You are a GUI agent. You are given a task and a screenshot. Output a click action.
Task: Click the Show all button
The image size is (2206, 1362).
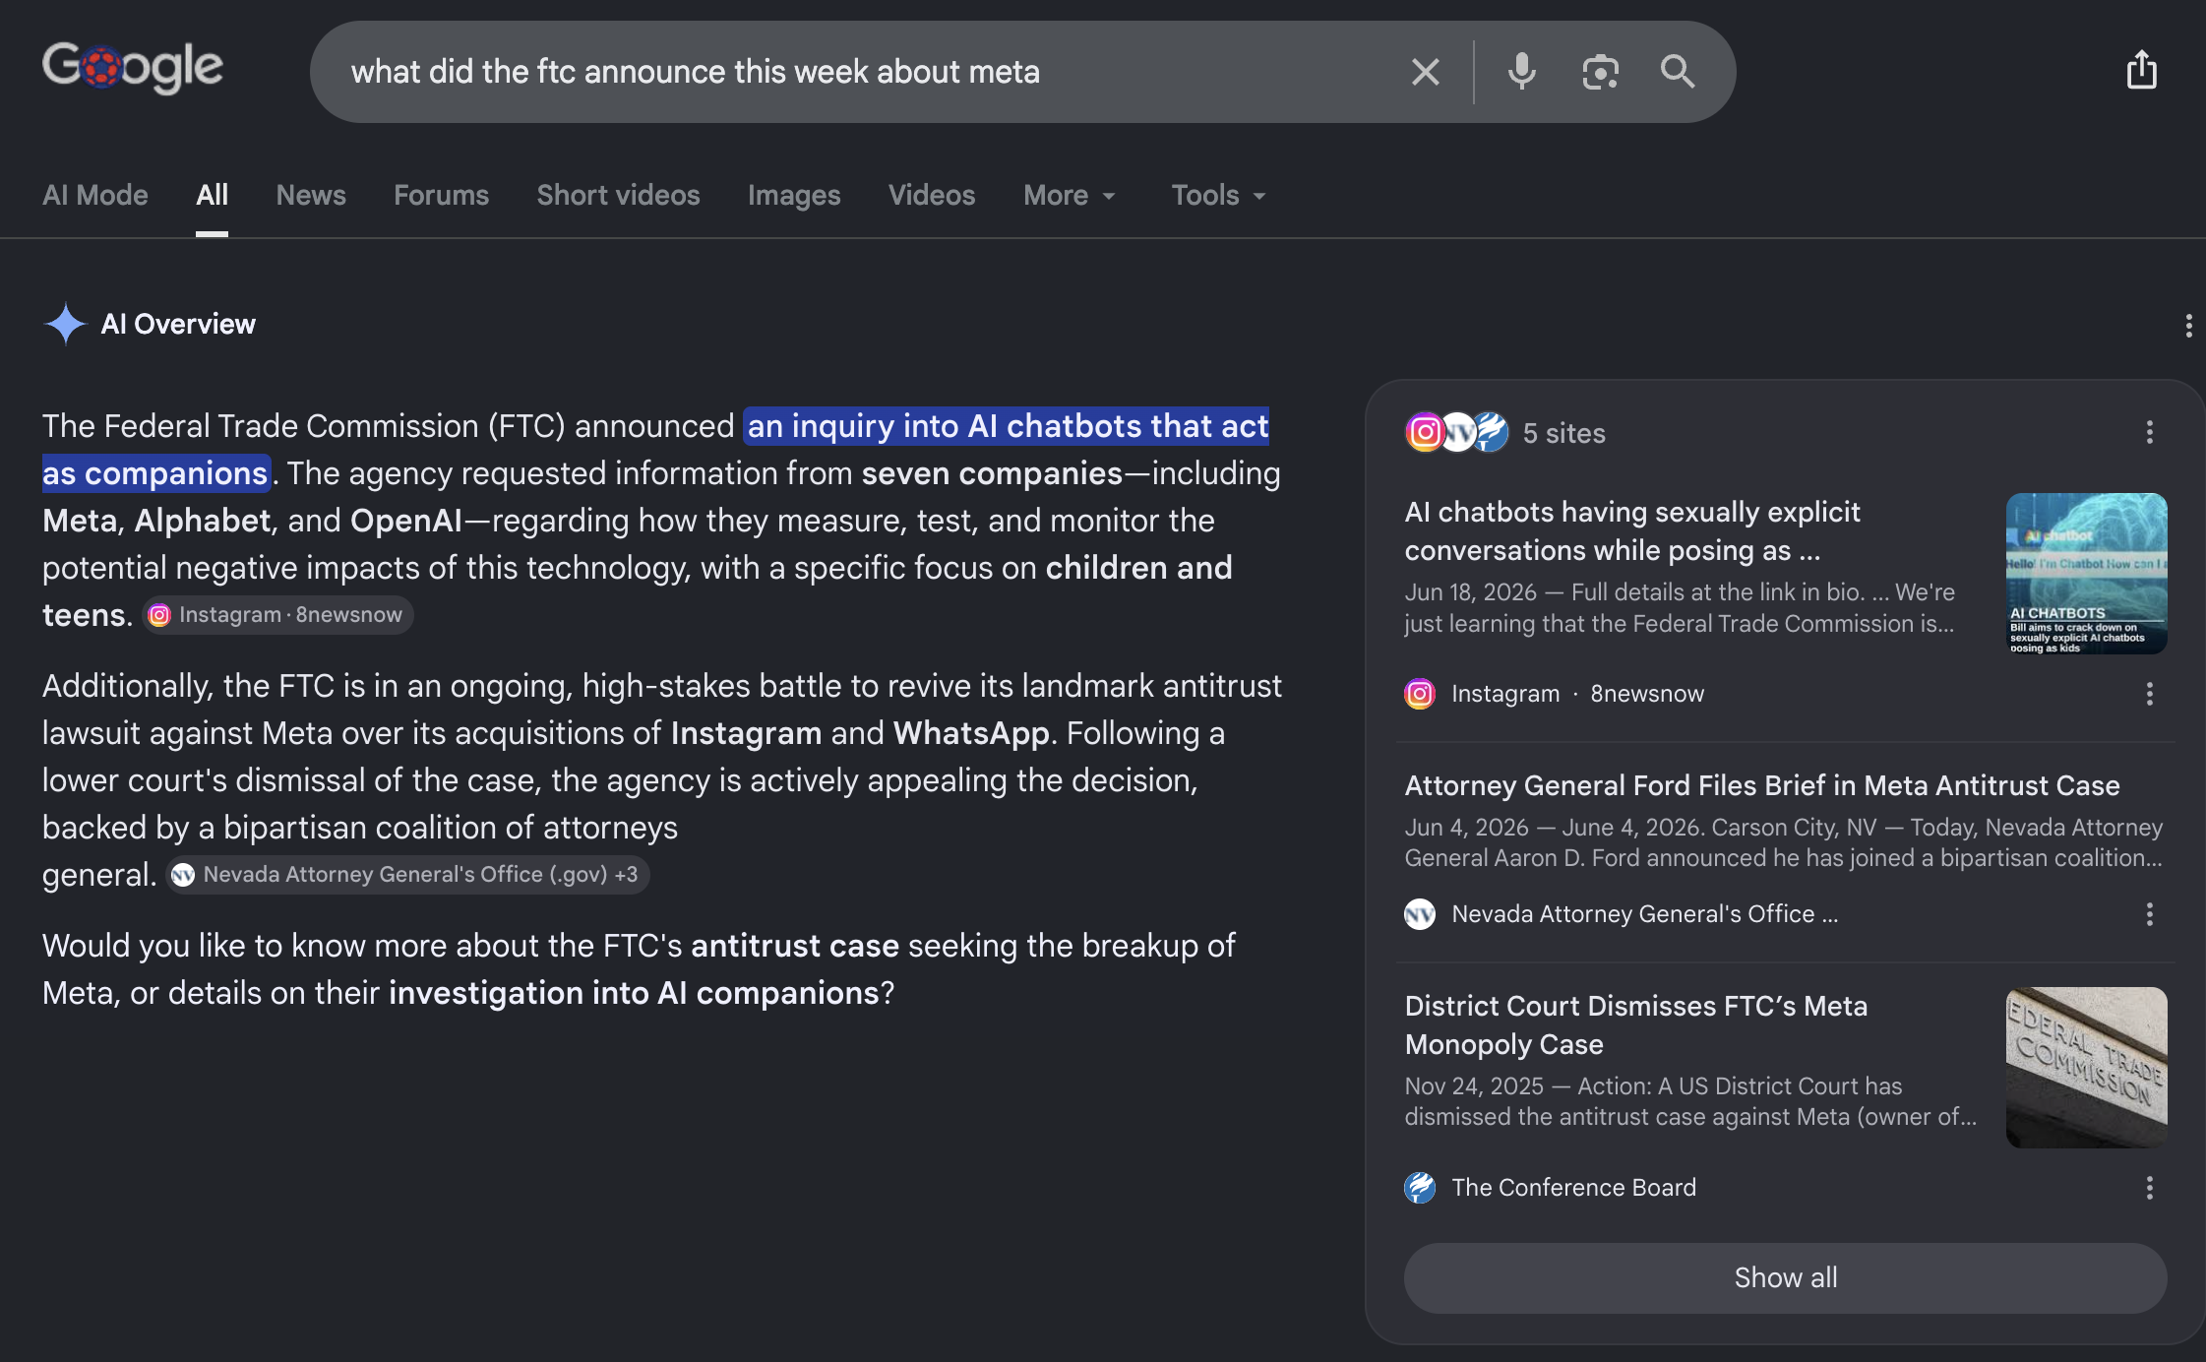pyautogui.click(x=1785, y=1277)
